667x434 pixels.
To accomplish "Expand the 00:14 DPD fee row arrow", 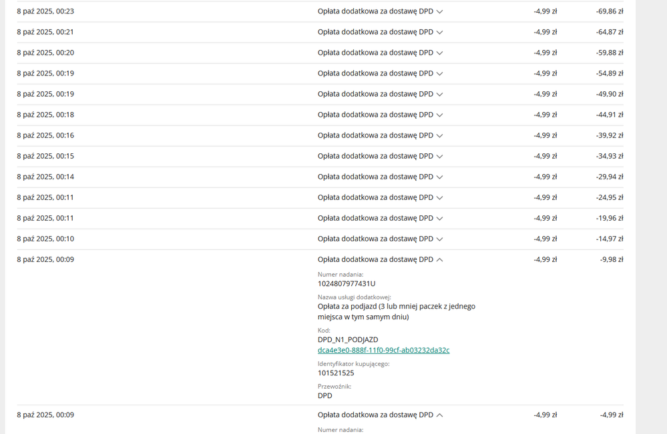I will [439, 177].
